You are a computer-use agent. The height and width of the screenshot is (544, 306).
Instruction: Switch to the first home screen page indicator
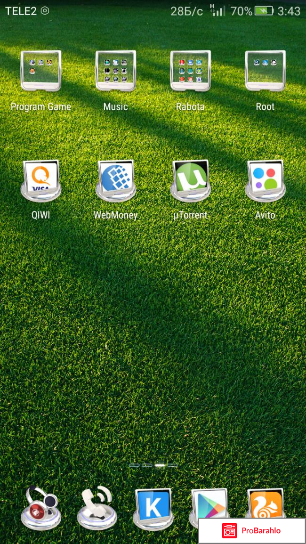pos(134,465)
